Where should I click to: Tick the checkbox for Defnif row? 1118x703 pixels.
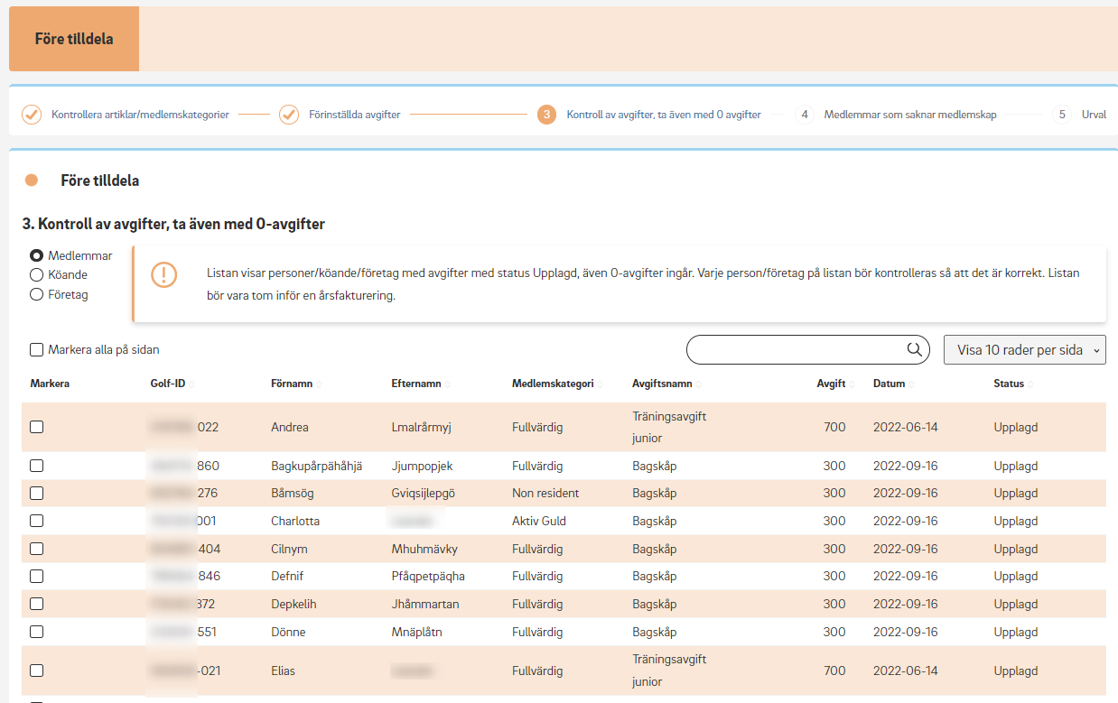click(37, 576)
